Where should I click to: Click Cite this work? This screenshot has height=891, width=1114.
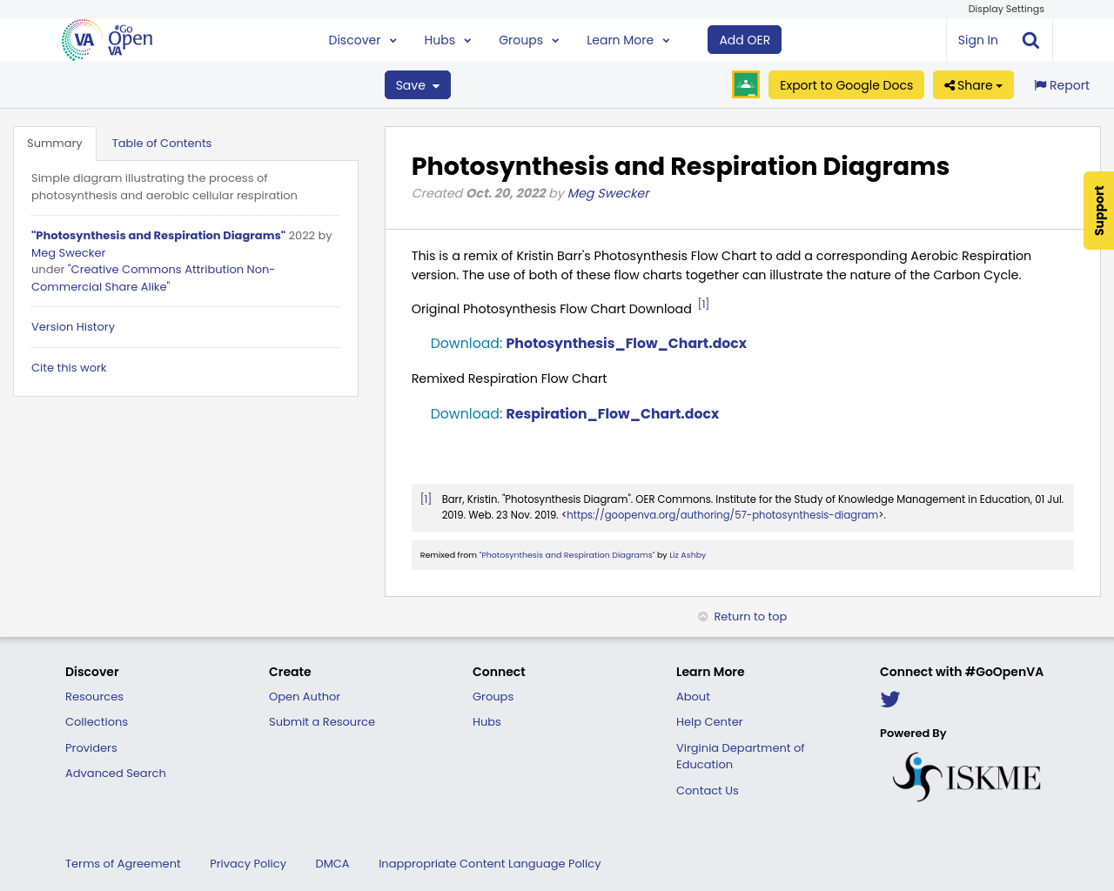click(69, 367)
